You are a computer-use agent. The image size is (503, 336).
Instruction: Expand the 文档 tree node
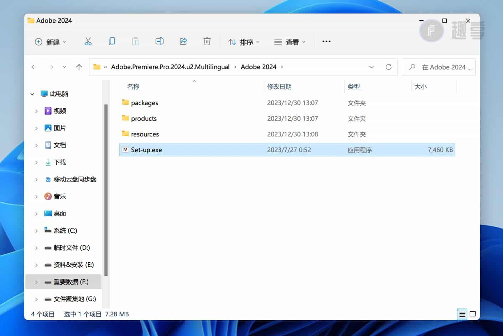click(x=36, y=145)
